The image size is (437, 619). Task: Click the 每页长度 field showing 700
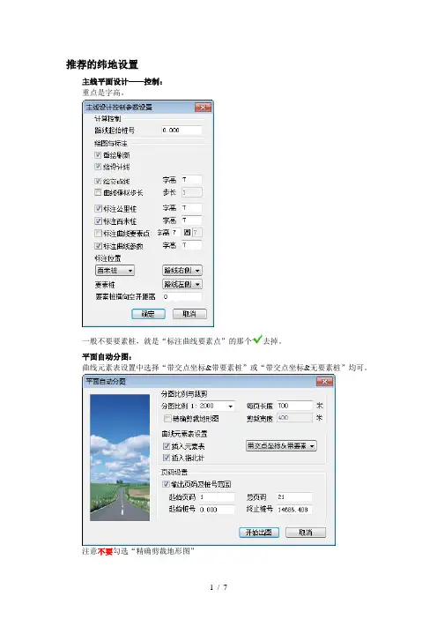point(294,406)
